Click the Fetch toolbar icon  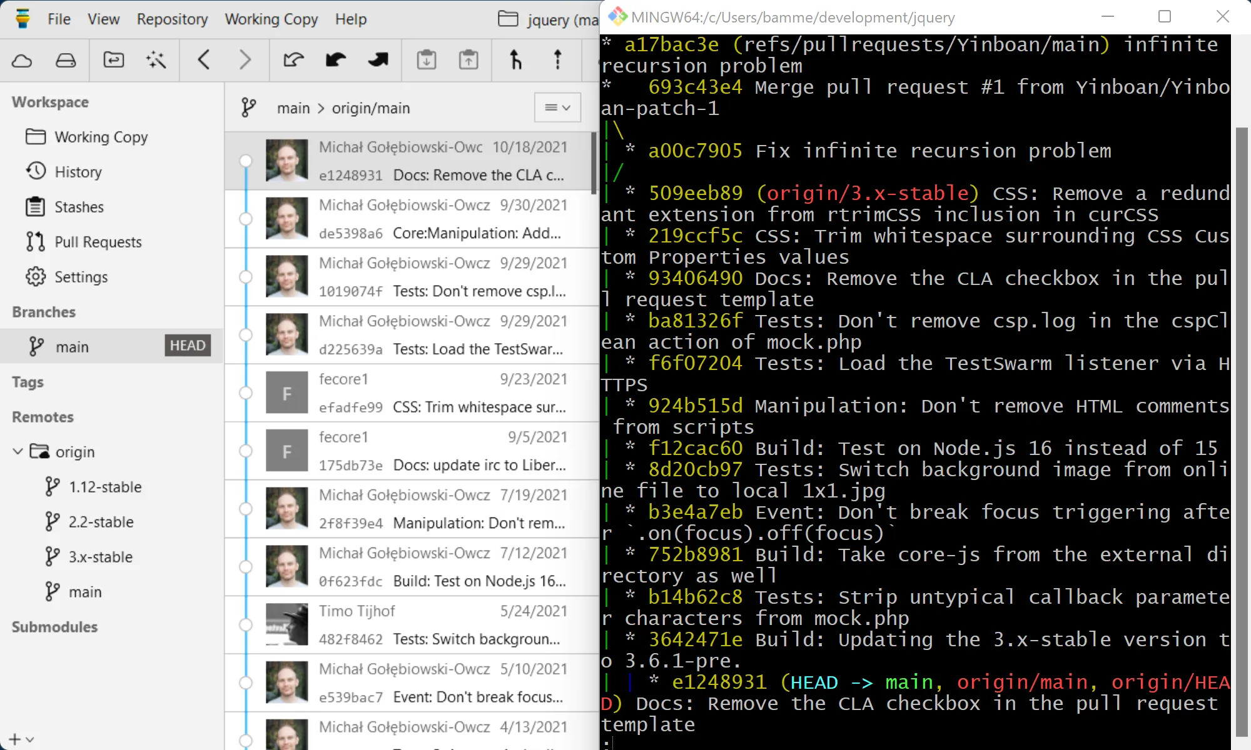293,60
